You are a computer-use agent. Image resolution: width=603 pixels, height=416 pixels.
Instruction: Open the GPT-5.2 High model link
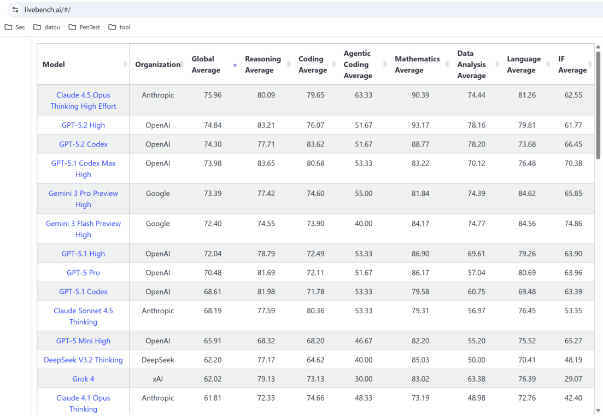click(83, 125)
